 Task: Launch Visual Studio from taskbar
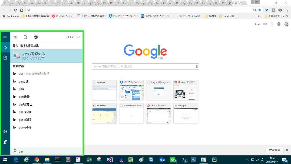point(110,160)
